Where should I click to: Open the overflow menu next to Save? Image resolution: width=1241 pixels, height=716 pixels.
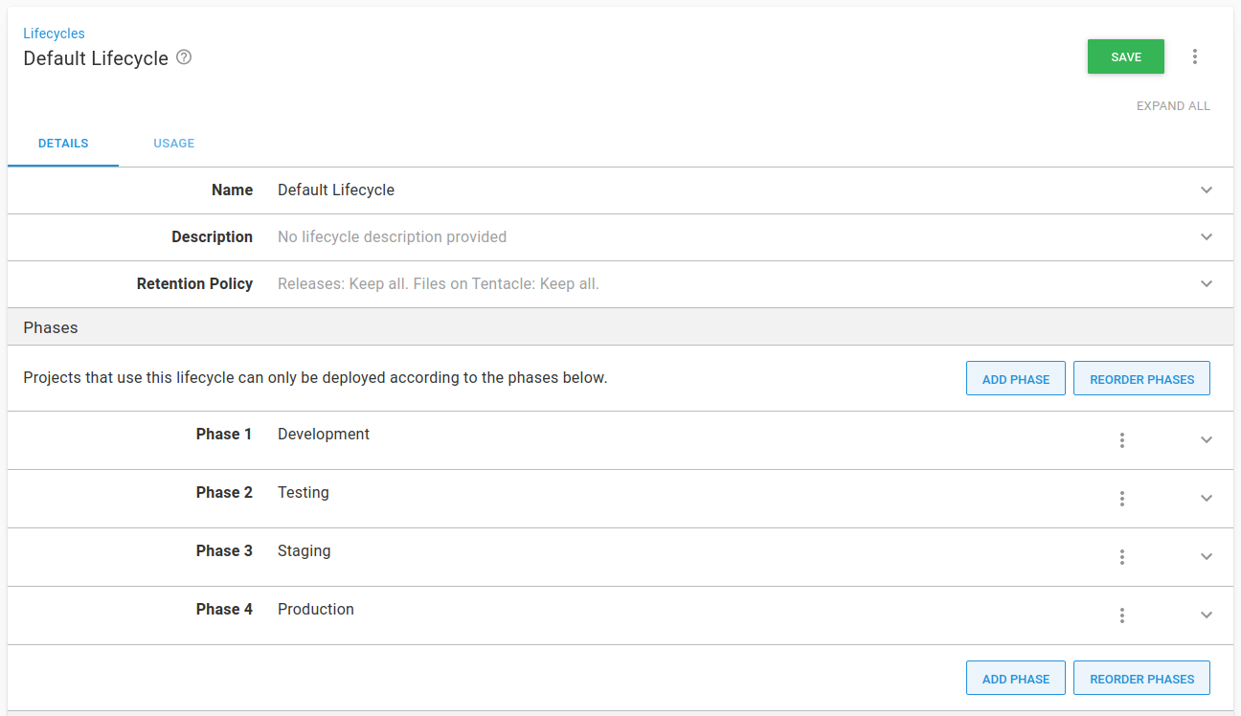[x=1195, y=56]
